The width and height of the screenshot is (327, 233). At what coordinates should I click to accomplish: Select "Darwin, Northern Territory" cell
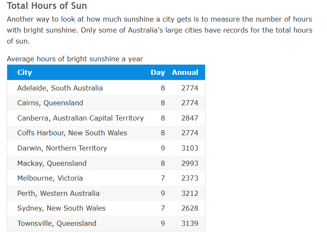coord(62,148)
